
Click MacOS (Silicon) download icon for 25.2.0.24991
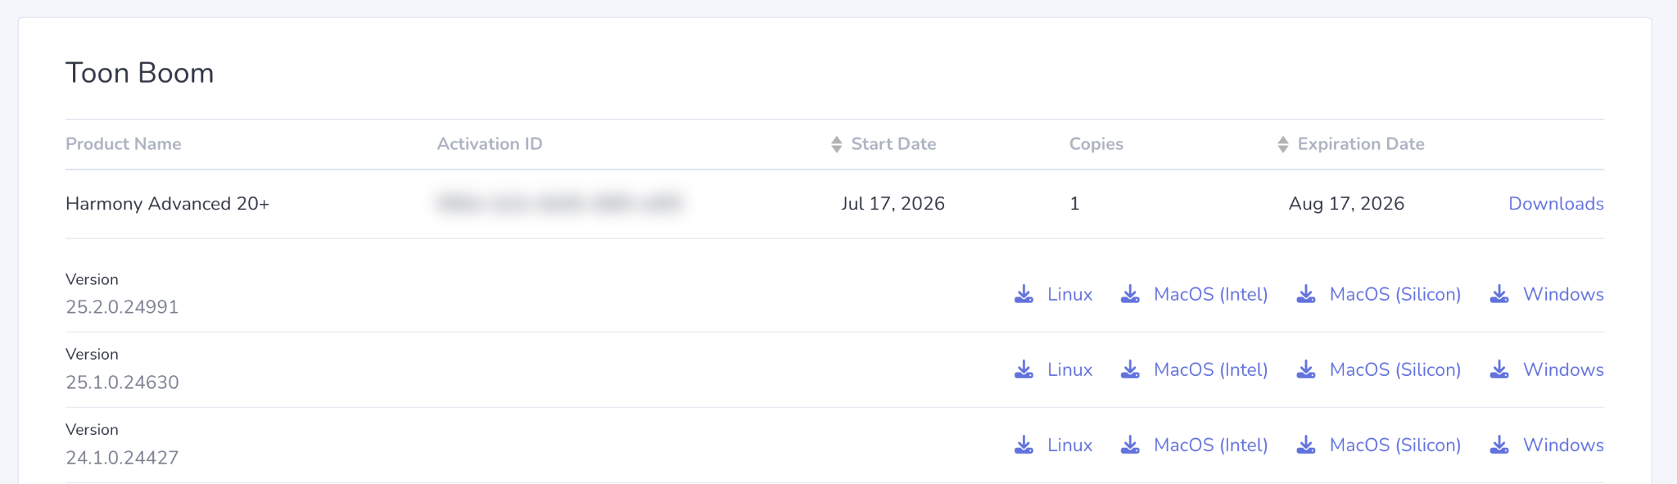point(1306,294)
